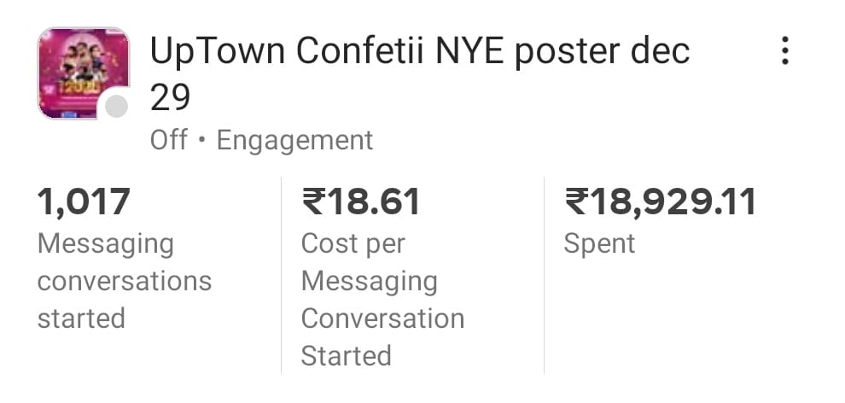Viewport: 845px width, 403px height.
Task: Open the three-dot options menu
Action: [784, 50]
